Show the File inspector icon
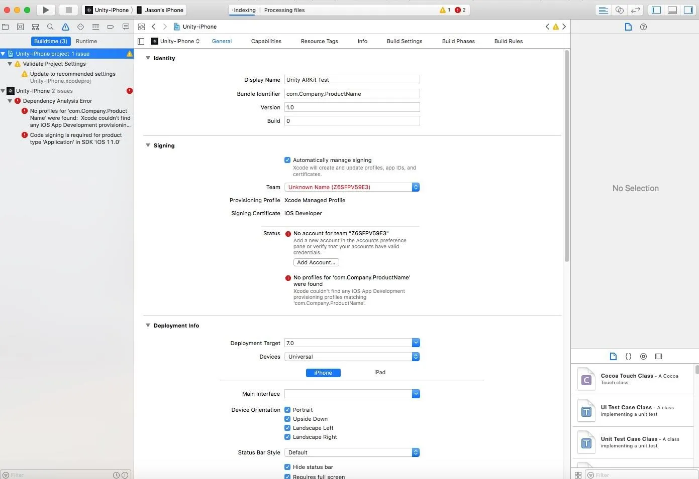The height and width of the screenshot is (479, 699). [628, 27]
